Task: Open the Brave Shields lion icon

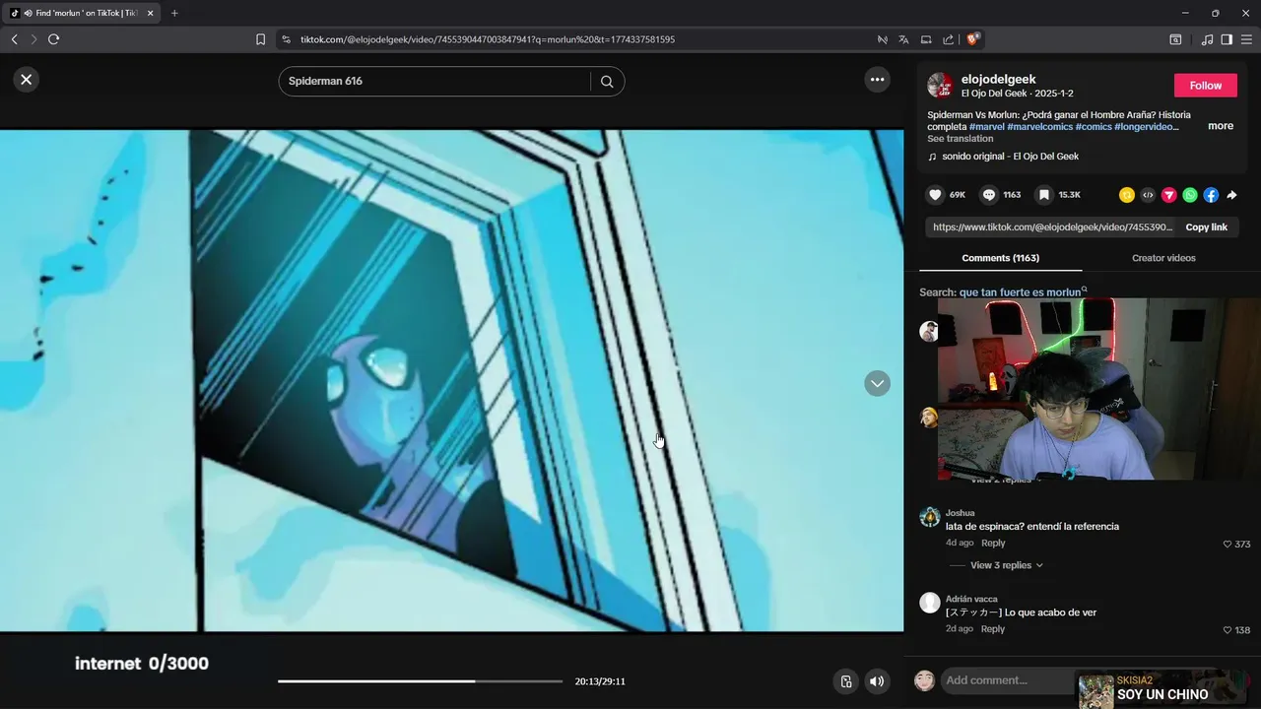Action: [972, 39]
